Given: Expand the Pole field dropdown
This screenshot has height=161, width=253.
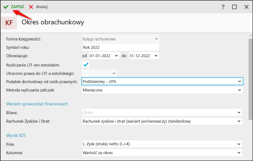Looking at the screenshot, I should click(x=240, y=144).
